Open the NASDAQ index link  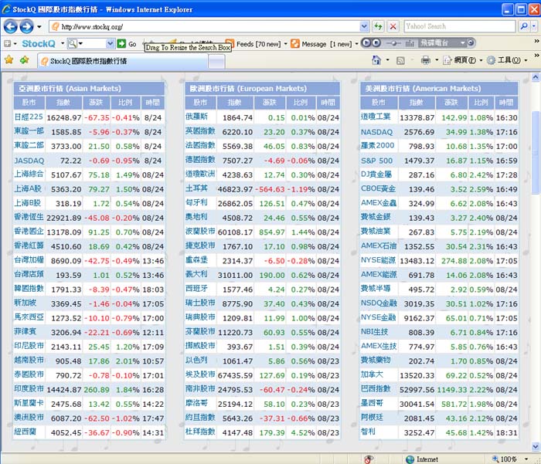[x=377, y=132]
